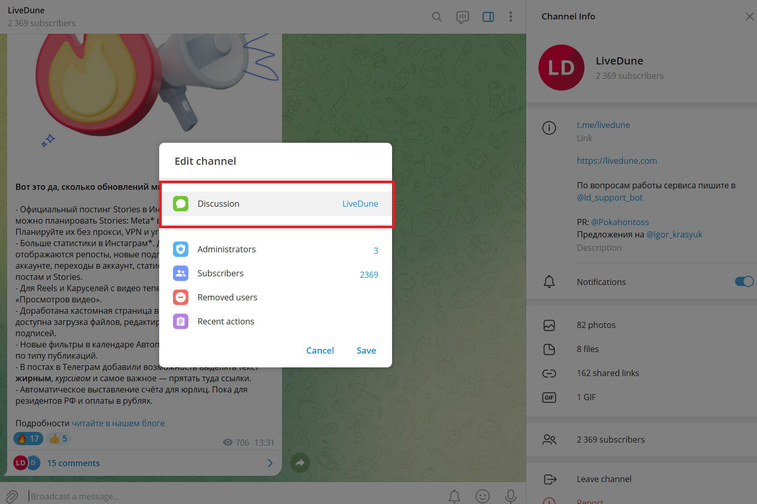This screenshot has height=504, width=757.
Task: Open the Subscribers entry in Edit channel
Action: click(x=275, y=273)
